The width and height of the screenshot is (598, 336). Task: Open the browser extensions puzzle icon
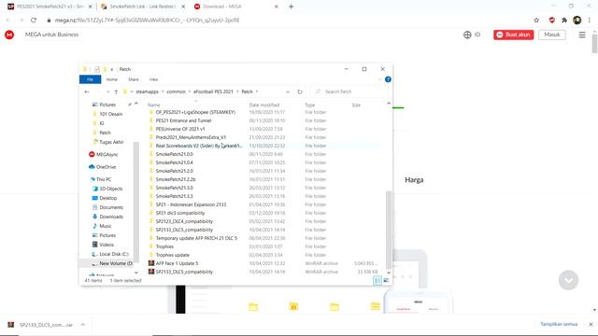pyautogui.click(x=564, y=21)
